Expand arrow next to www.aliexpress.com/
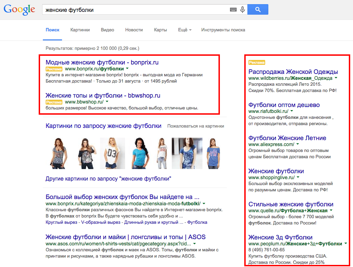The height and width of the screenshot is (267, 353). 298,144
